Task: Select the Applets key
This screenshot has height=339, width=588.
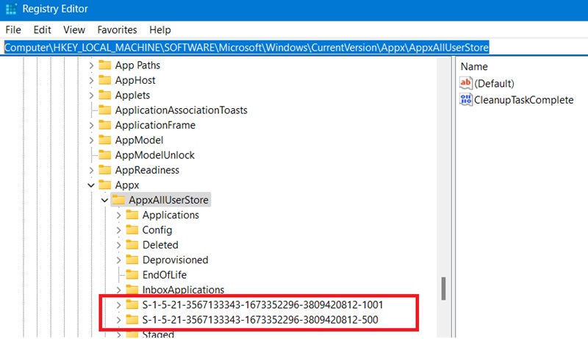Action: (x=132, y=96)
